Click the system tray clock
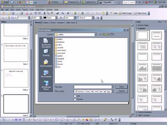The image size is (167, 125). pyautogui.click(x=162, y=2)
